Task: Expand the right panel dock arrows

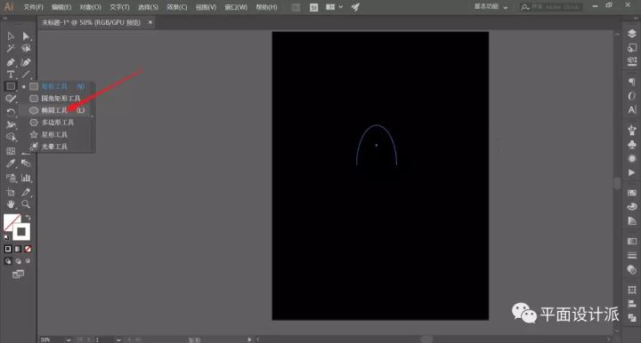Action: pyautogui.click(x=636, y=18)
